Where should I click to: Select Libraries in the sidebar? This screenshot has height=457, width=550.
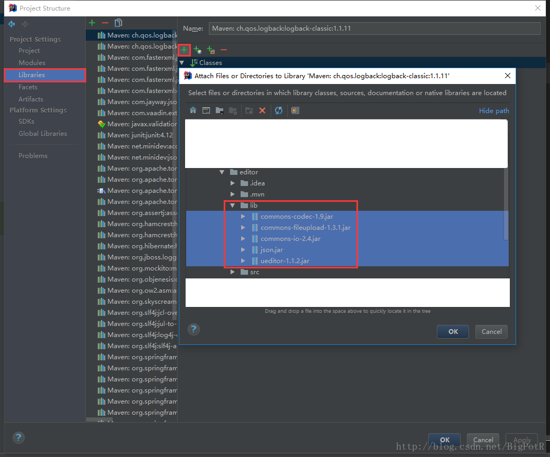45,75
